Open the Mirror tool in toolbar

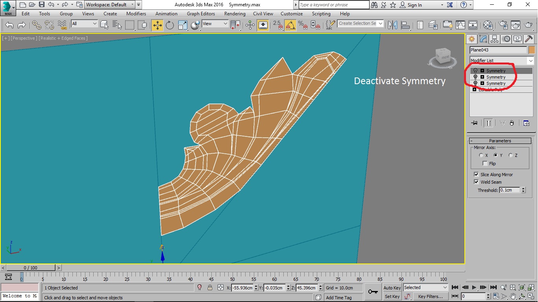[392, 26]
